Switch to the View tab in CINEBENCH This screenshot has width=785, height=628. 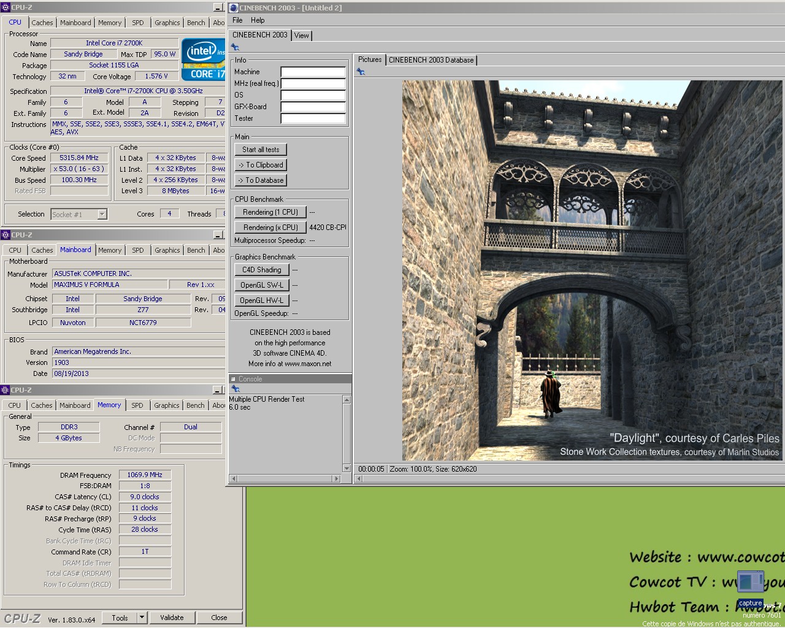(302, 36)
